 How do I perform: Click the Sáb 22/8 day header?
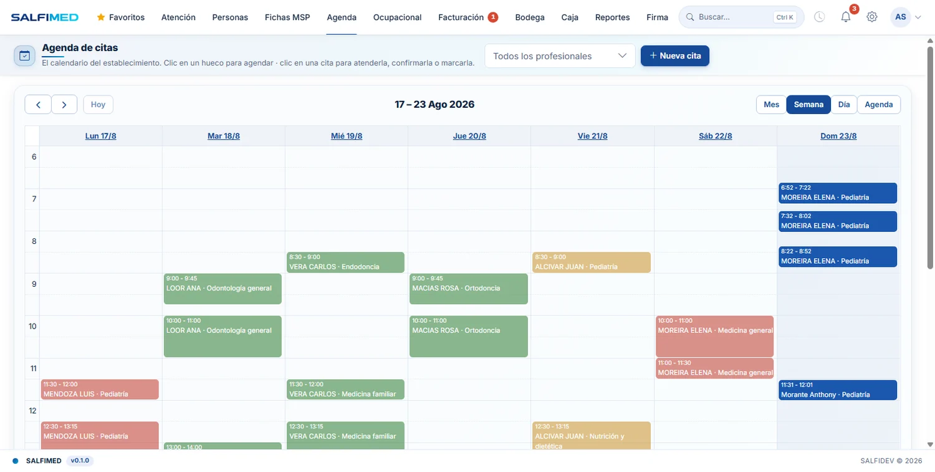pyautogui.click(x=716, y=136)
